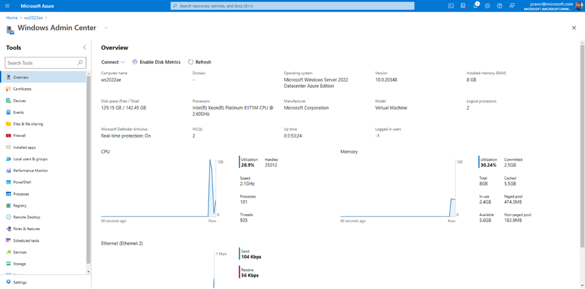Go to Home breadcrumb link

pos(12,18)
